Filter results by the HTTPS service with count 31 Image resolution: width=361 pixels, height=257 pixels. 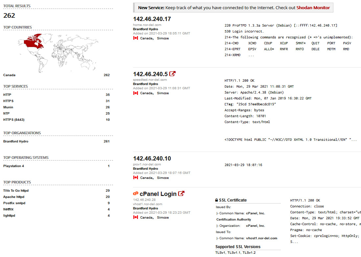tap(8, 101)
